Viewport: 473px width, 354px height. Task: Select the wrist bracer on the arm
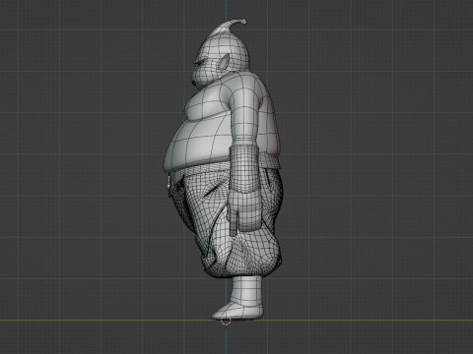coord(244,168)
